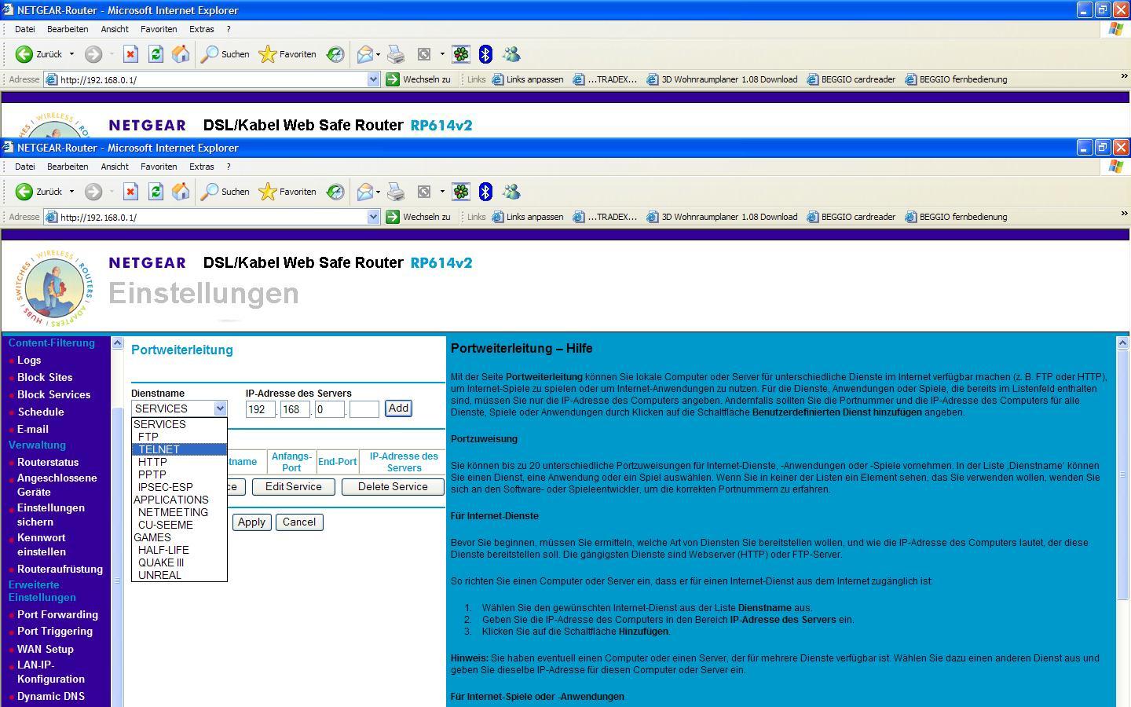
Task: Go to home page in front window
Action: click(x=181, y=192)
